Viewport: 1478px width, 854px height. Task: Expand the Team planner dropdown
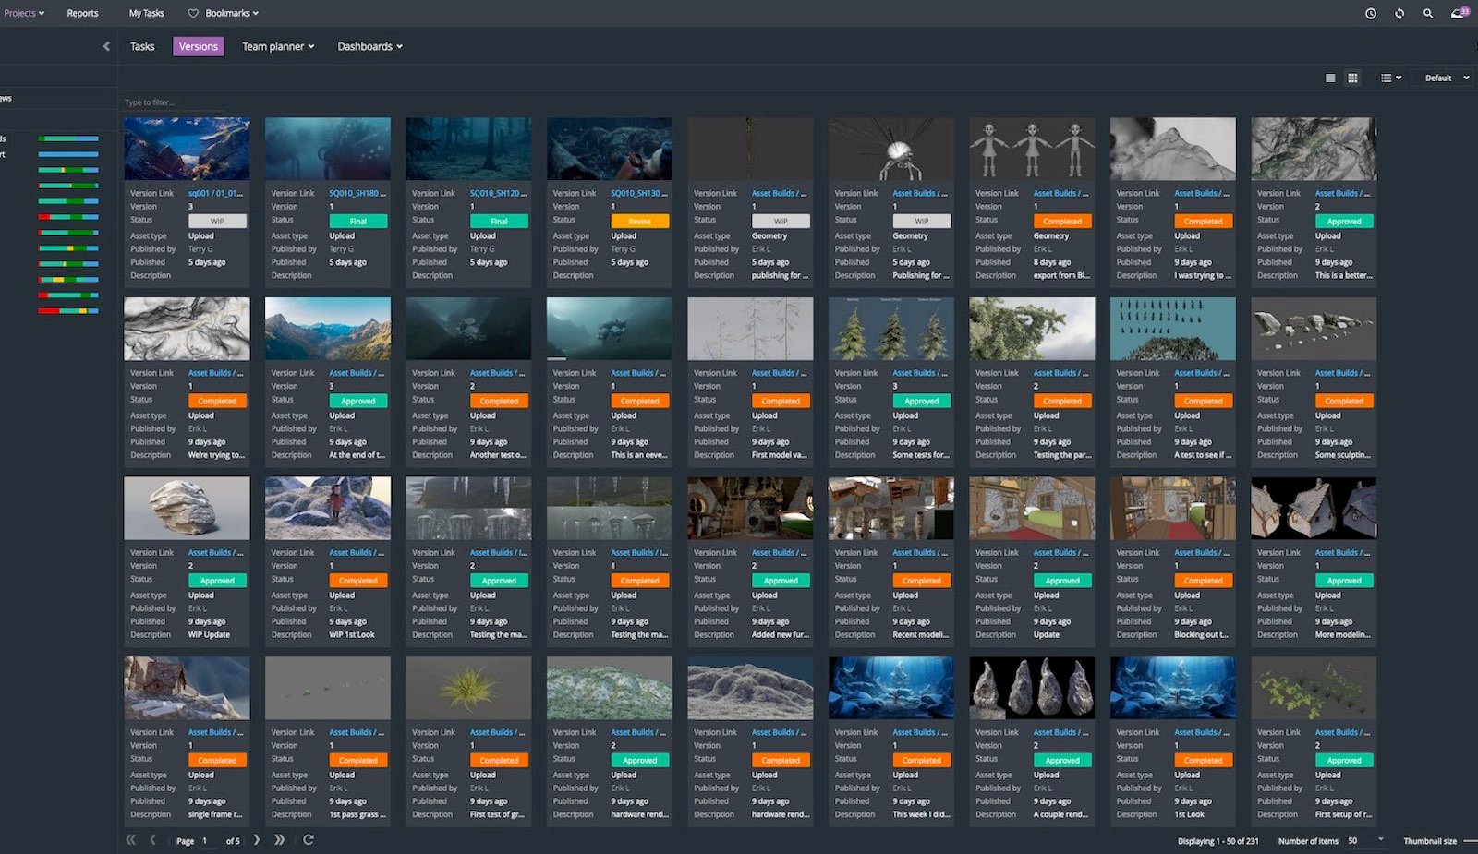(278, 46)
